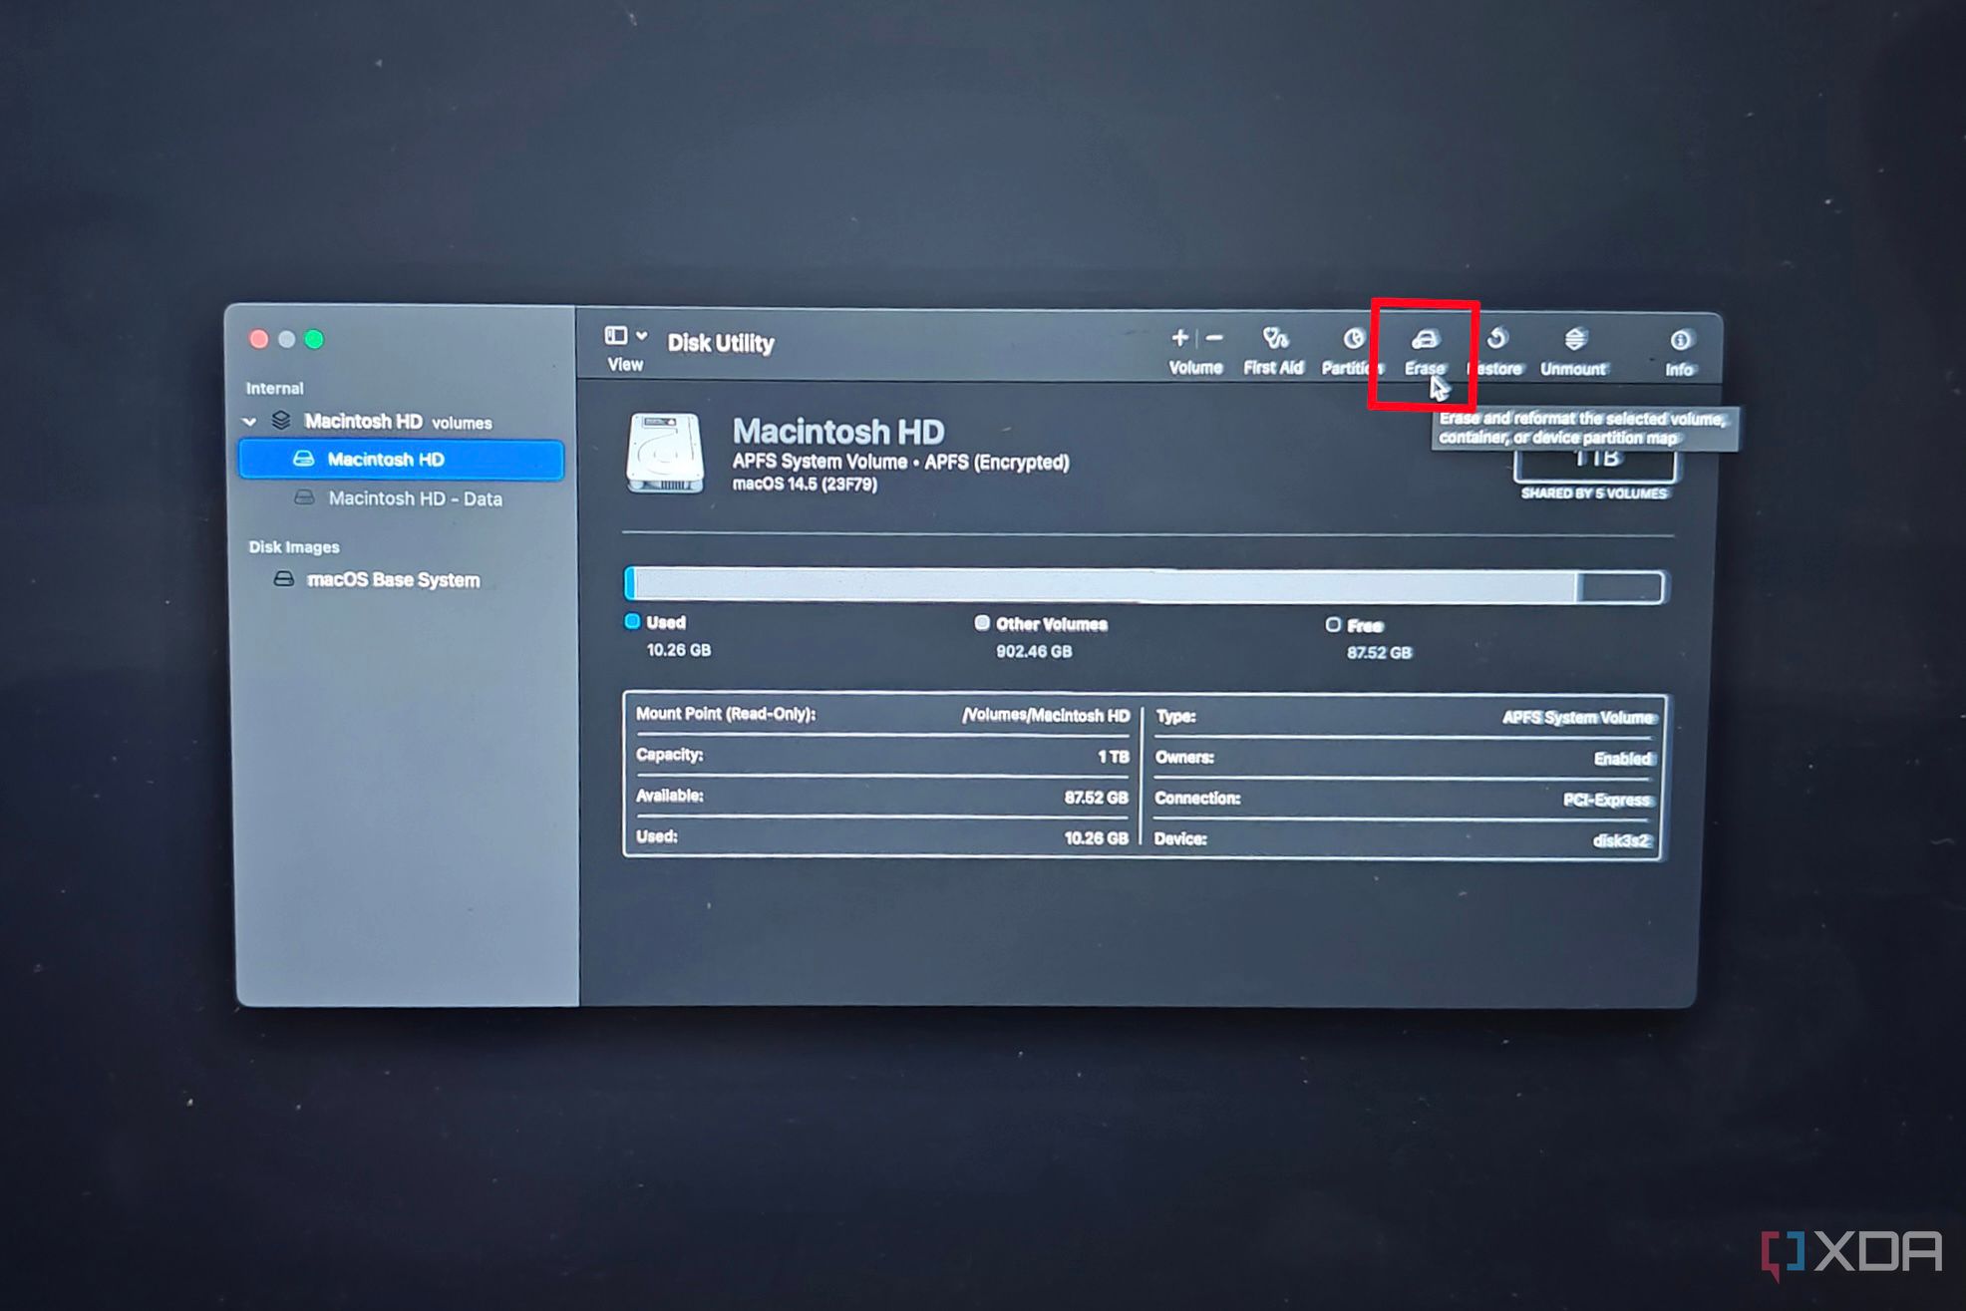The height and width of the screenshot is (1311, 1966).
Task: Click the Owners 'Enabled' value
Action: 1623,759
